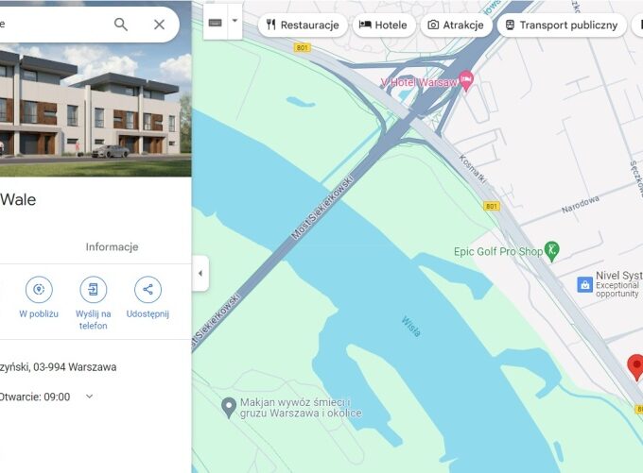Click the V Hotel Warsaw pin
Image resolution: width=643 pixels, height=473 pixels.
[x=466, y=80]
